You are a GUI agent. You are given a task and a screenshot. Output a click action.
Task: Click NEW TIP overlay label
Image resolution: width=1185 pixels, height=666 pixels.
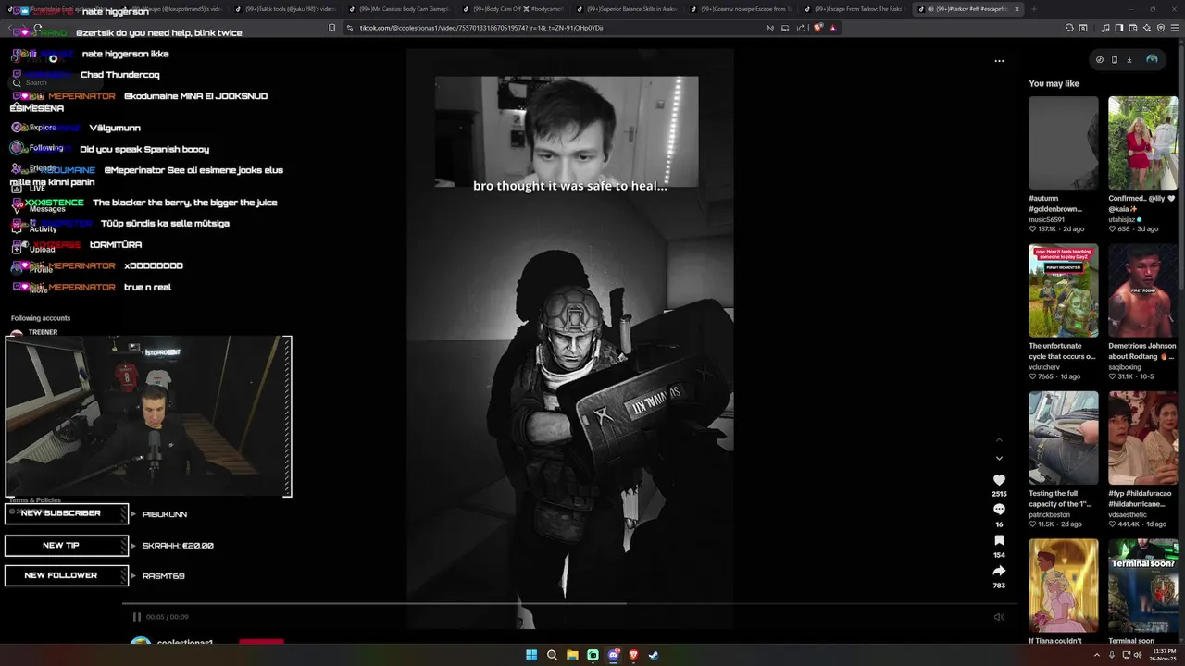pyautogui.click(x=67, y=546)
